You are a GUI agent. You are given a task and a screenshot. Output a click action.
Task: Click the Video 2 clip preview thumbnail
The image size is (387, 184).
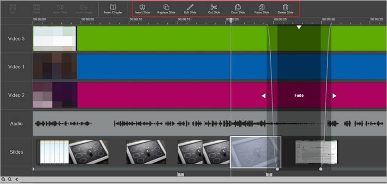click(55, 95)
